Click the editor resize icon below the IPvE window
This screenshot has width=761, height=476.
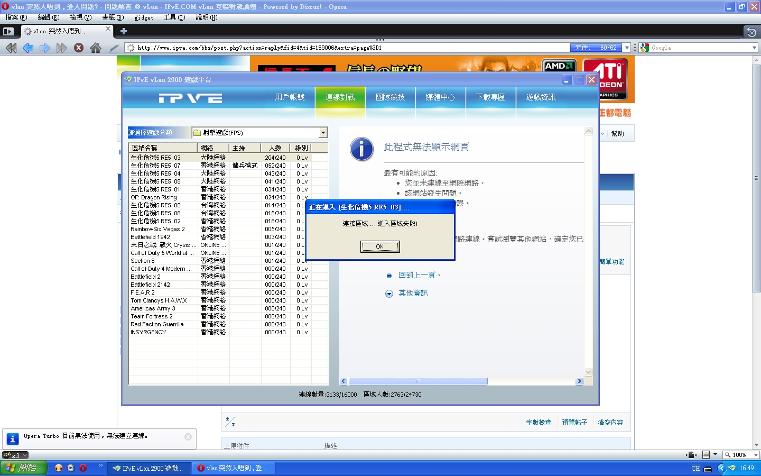pyautogui.click(x=230, y=422)
